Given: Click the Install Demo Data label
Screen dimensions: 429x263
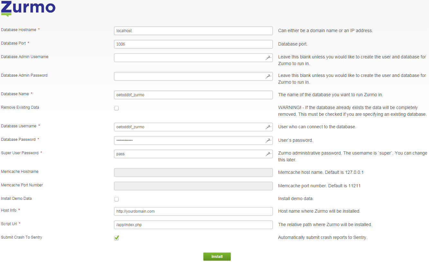Looking at the screenshot, I should point(16,199).
